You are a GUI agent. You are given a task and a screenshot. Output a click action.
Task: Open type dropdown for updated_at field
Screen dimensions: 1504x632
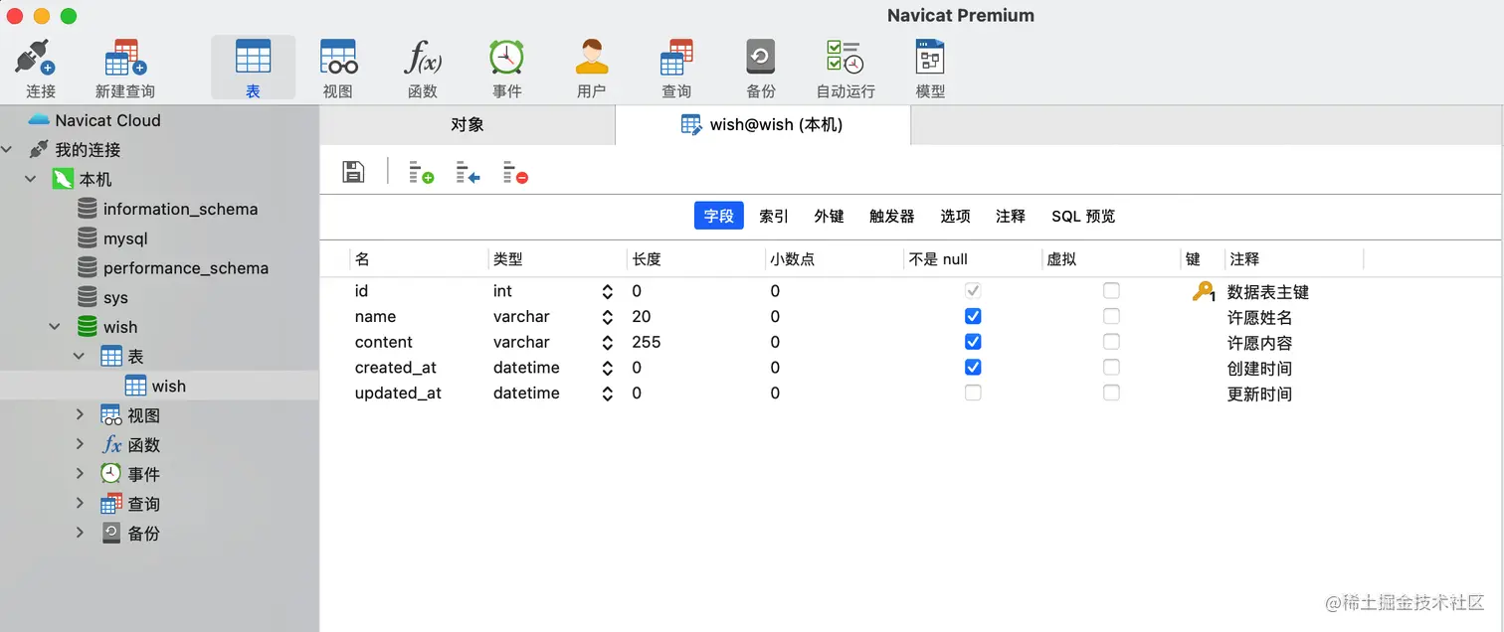click(607, 394)
